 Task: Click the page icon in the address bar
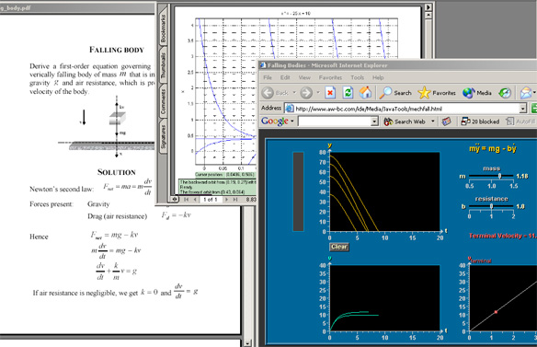click(290, 109)
